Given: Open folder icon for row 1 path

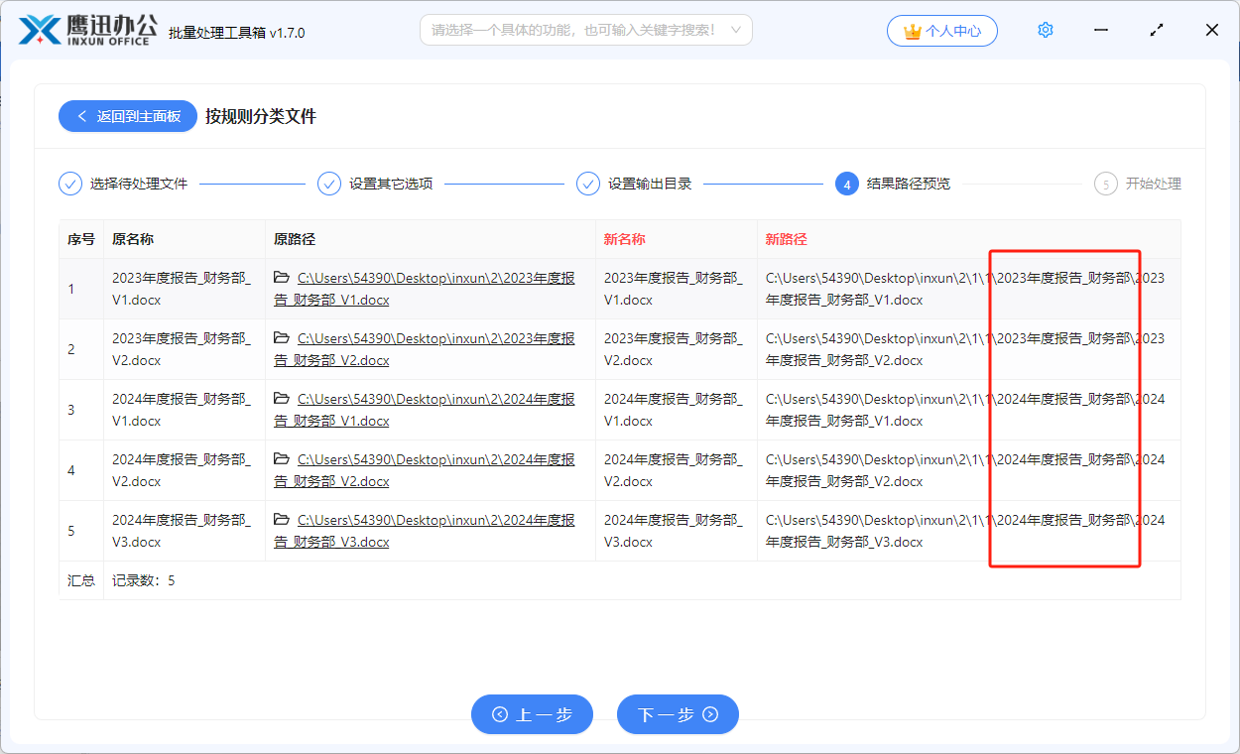Looking at the screenshot, I should pos(282,278).
